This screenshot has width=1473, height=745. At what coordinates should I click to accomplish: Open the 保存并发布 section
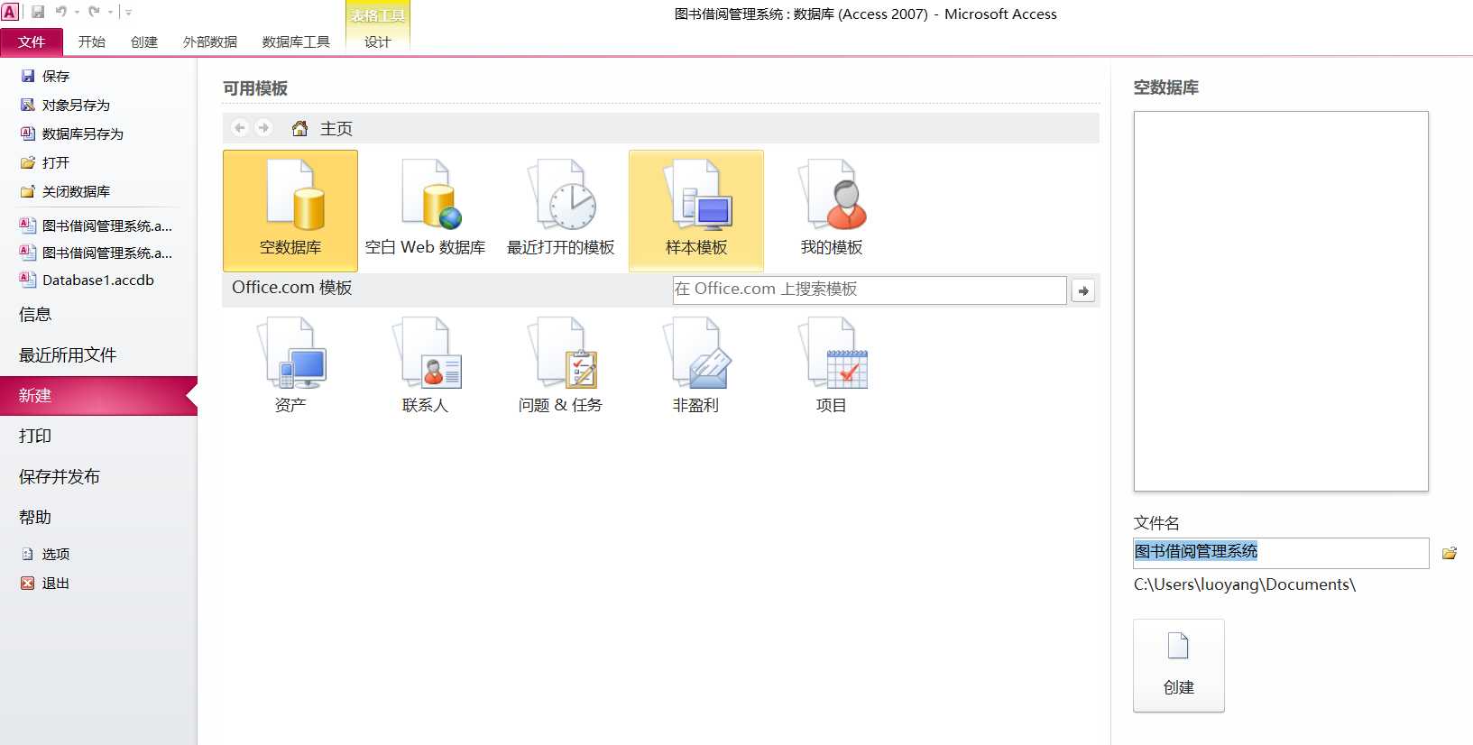click(59, 476)
